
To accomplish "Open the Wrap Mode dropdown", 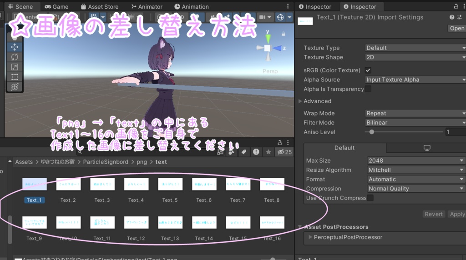I will click(415, 113).
